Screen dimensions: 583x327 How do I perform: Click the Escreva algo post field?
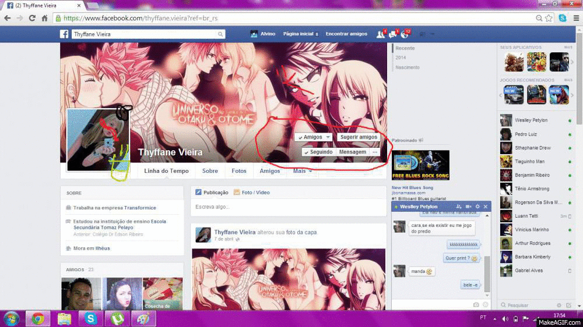tap(289, 207)
